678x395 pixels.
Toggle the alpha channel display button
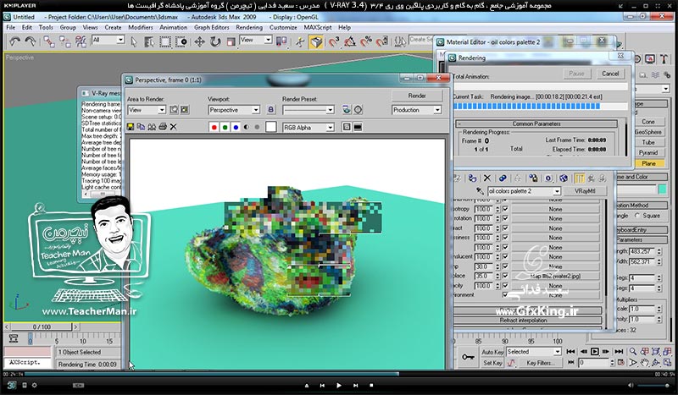(x=247, y=128)
